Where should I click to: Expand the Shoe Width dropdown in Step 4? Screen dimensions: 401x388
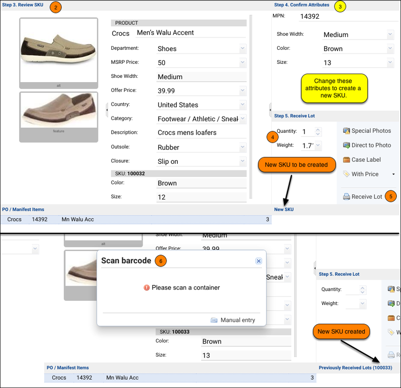tap(390, 34)
